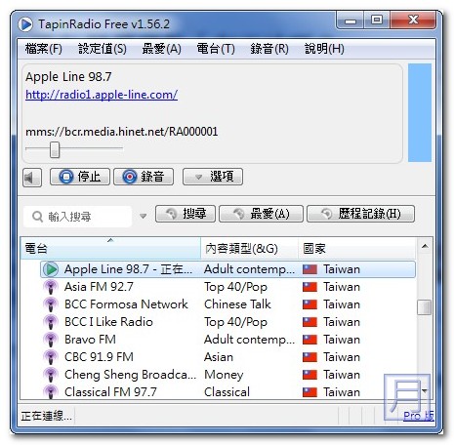Open the 設定值(S) menu
Image resolution: width=454 pixels, height=445 pixels.
[x=103, y=49]
